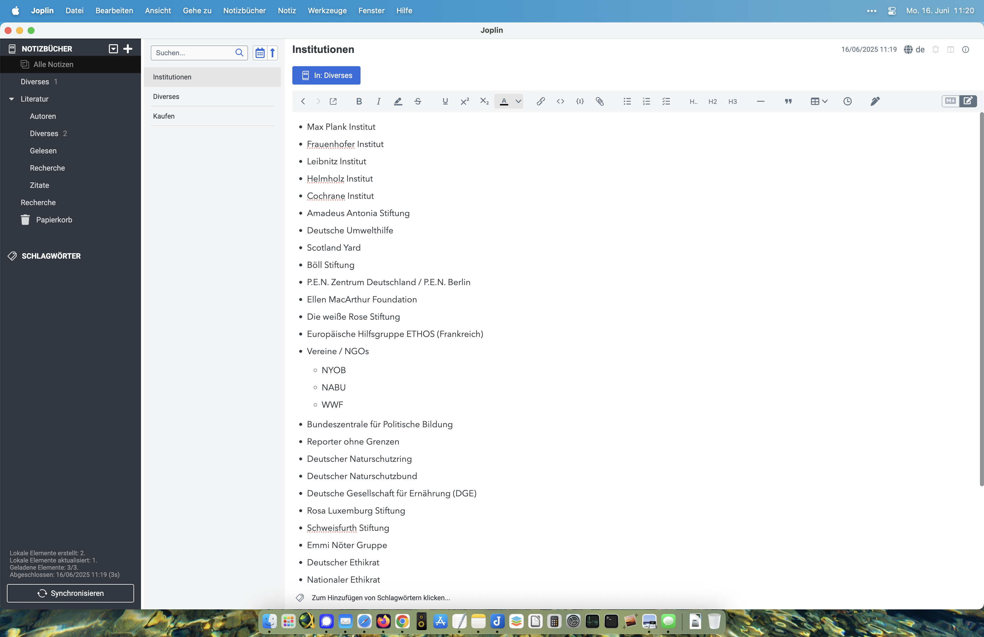
Task: Apply subscript formatting
Action: coord(484,101)
